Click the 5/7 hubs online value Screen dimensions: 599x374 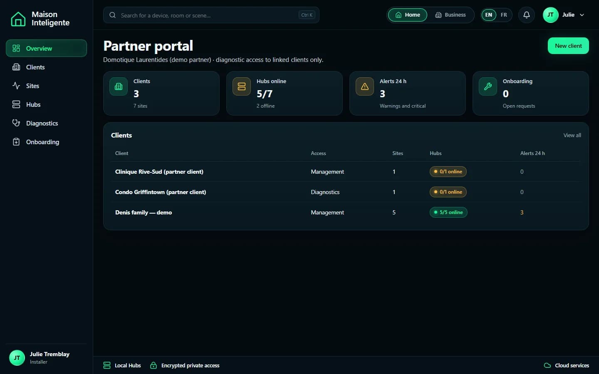click(265, 94)
